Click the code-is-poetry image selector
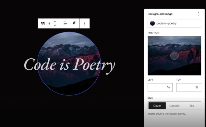 click(x=174, y=24)
